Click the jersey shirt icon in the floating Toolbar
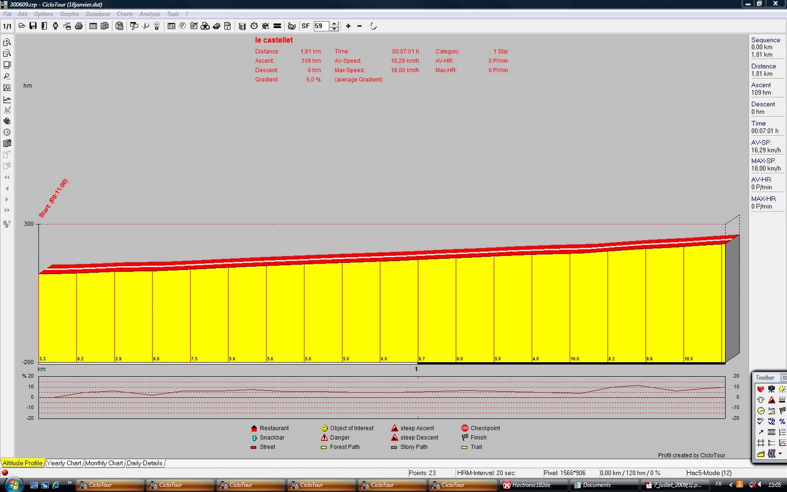 (760, 400)
